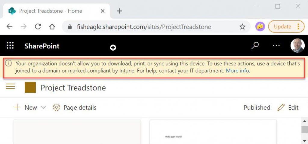
Task: Bookmark page with star icon
Action: pyautogui.click(x=242, y=26)
